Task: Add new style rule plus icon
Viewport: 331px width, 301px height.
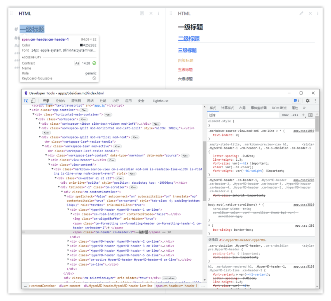Action: point(303,115)
